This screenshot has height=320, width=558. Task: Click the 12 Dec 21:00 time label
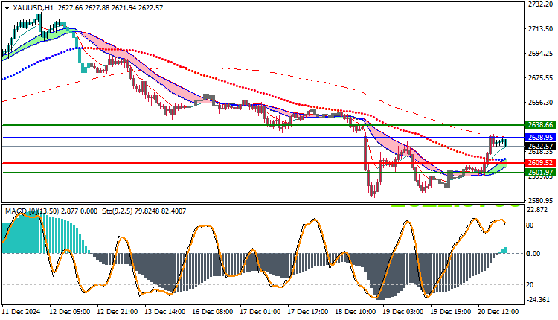(x=117, y=312)
